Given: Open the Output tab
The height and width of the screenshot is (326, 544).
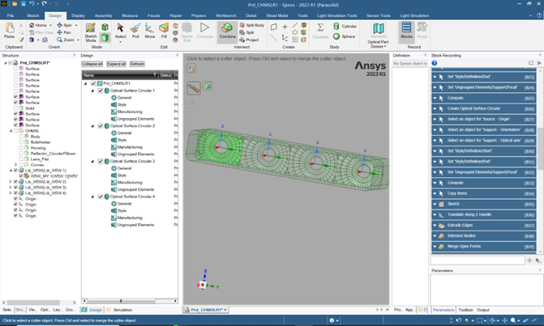Looking at the screenshot, I should 483,310.
